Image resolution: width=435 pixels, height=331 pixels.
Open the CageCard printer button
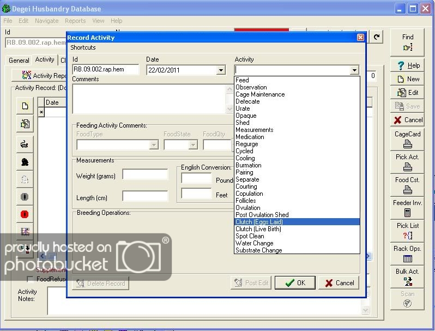tap(407, 139)
